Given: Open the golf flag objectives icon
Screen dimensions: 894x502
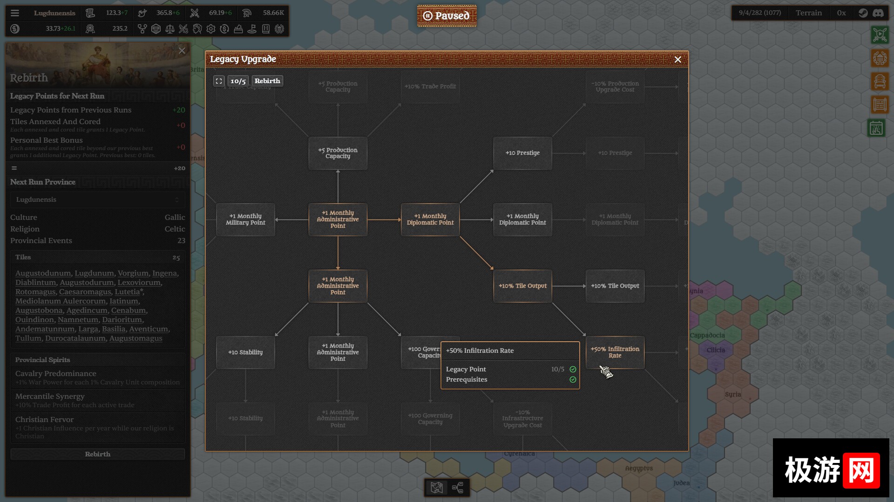Looking at the screenshot, I should pyautogui.click(x=252, y=29).
